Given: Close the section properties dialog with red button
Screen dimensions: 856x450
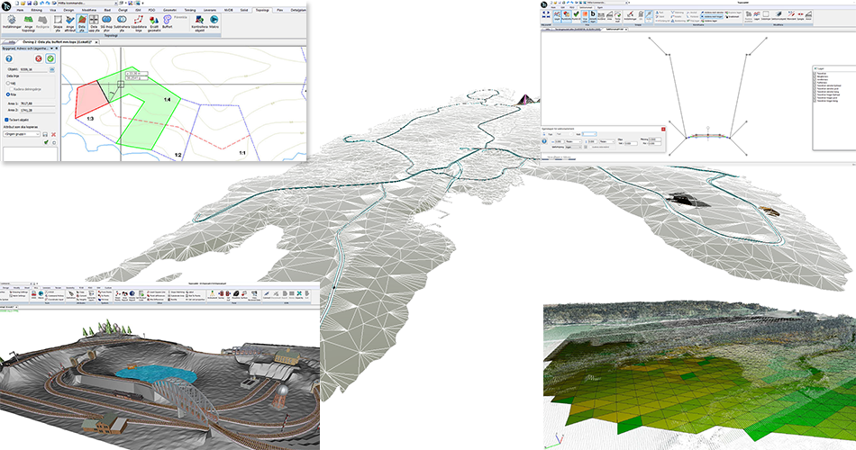Looking at the screenshot, I should coord(663,129).
